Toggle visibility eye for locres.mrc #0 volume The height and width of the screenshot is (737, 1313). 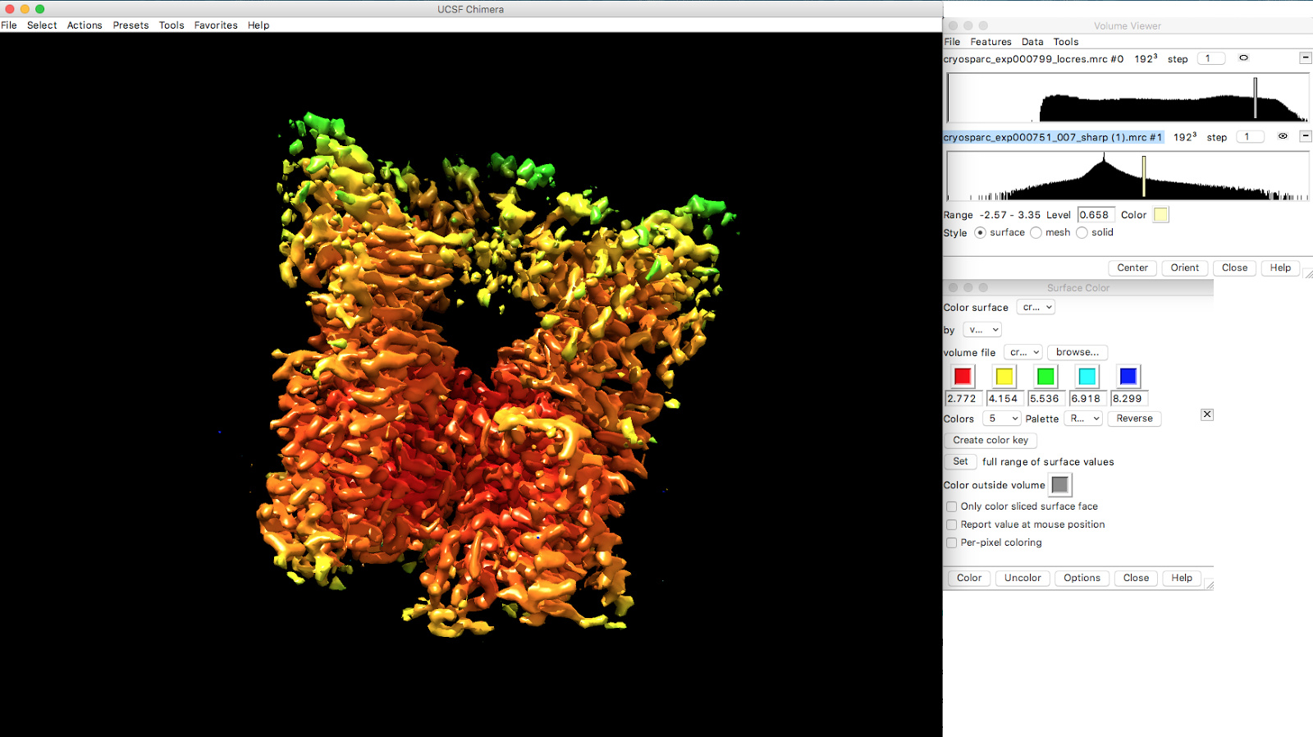1243,58
